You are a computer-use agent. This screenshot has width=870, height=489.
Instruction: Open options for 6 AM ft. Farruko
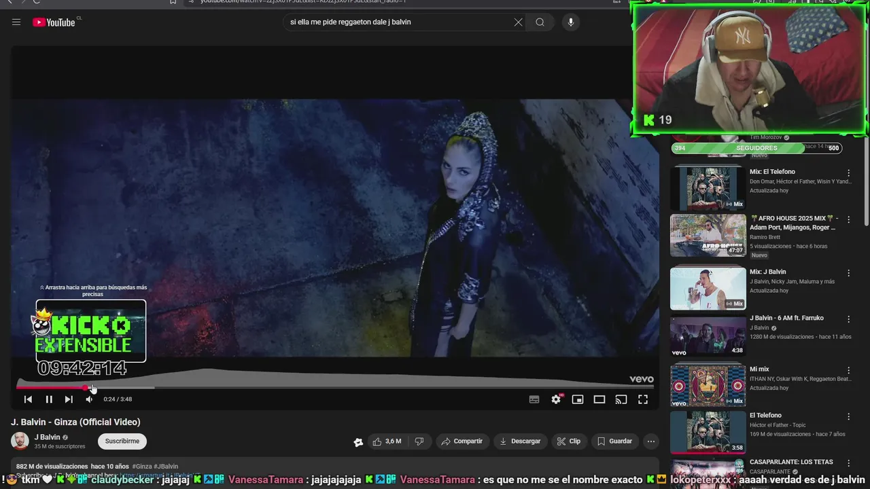point(848,319)
